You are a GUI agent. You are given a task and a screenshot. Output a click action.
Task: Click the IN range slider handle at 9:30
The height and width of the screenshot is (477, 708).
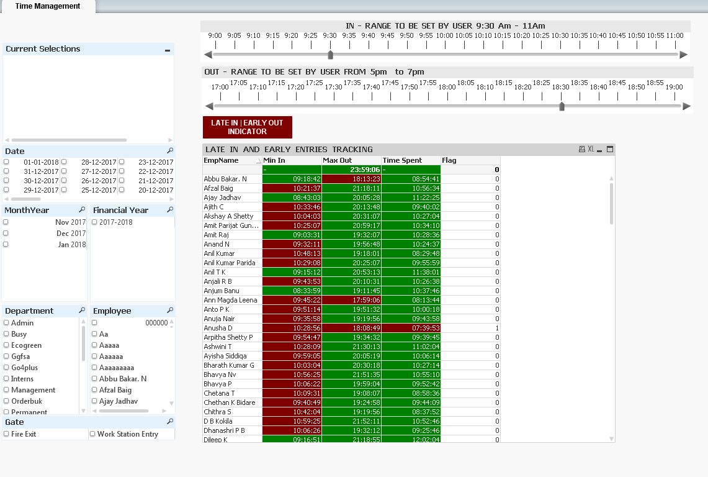tap(330, 55)
